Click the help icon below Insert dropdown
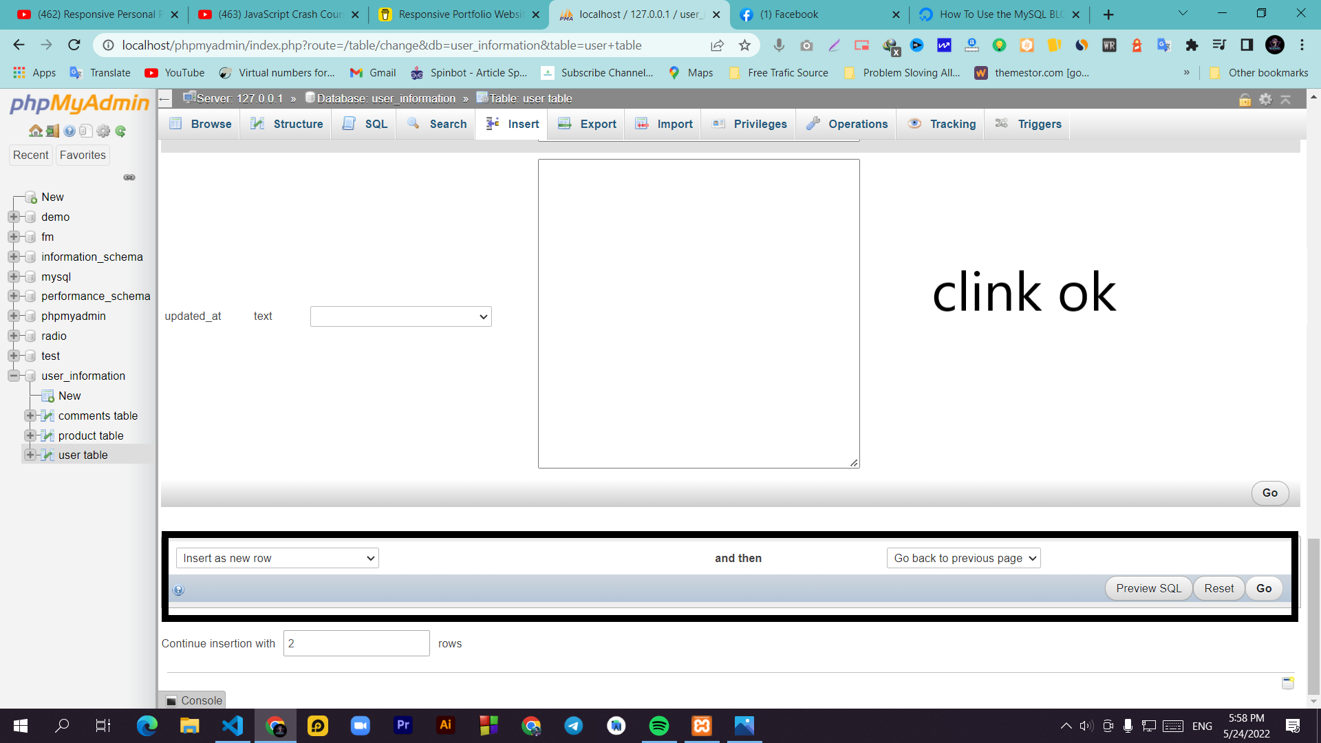 178,590
